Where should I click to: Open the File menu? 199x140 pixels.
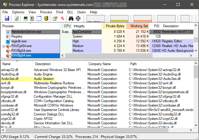point(5,12)
